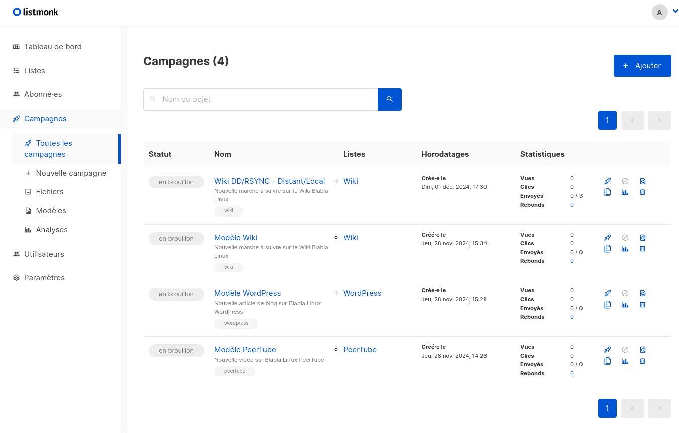Open Modèles in the sidebar
The image size is (679, 433).
coord(65,211)
